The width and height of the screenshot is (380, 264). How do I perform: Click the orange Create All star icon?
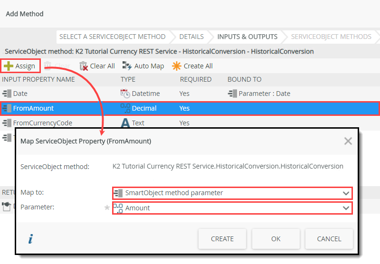[176, 66]
